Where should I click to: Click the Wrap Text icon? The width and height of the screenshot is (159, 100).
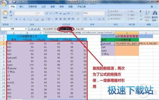(x=78, y=13)
